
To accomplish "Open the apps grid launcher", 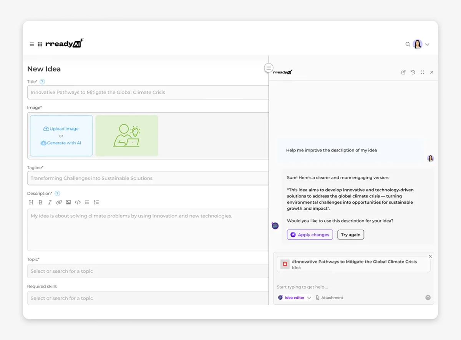I will (40, 45).
